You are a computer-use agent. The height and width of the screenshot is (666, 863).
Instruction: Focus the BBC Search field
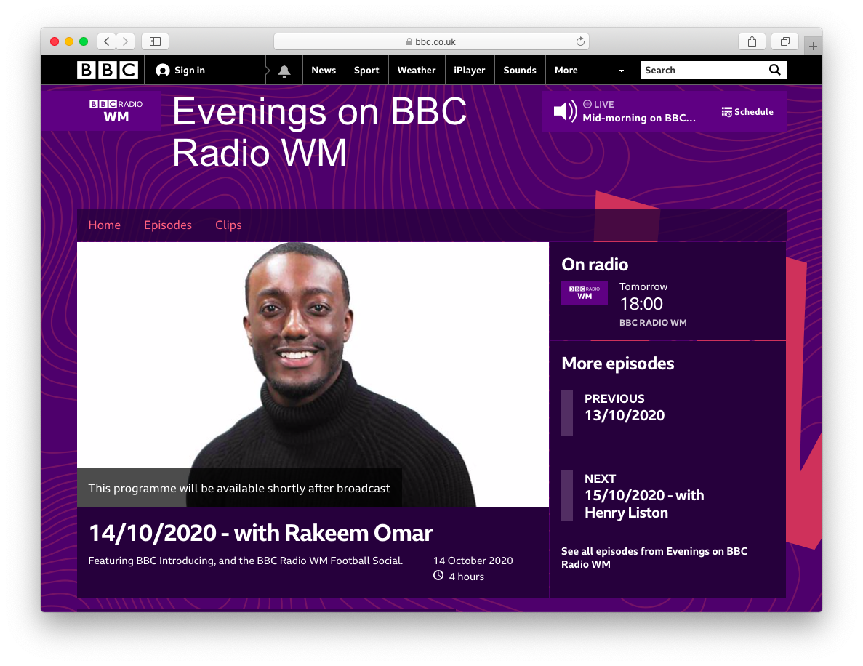coord(705,70)
